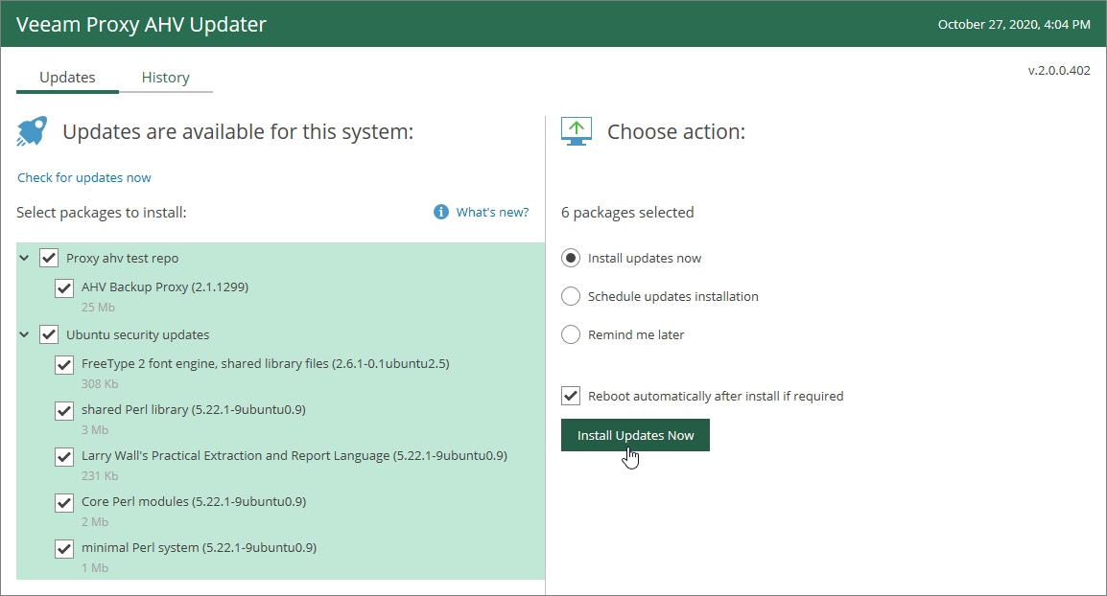The height and width of the screenshot is (596, 1107).
Task: Deselect the FreeType 2 font engine package
Action: point(64,364)
